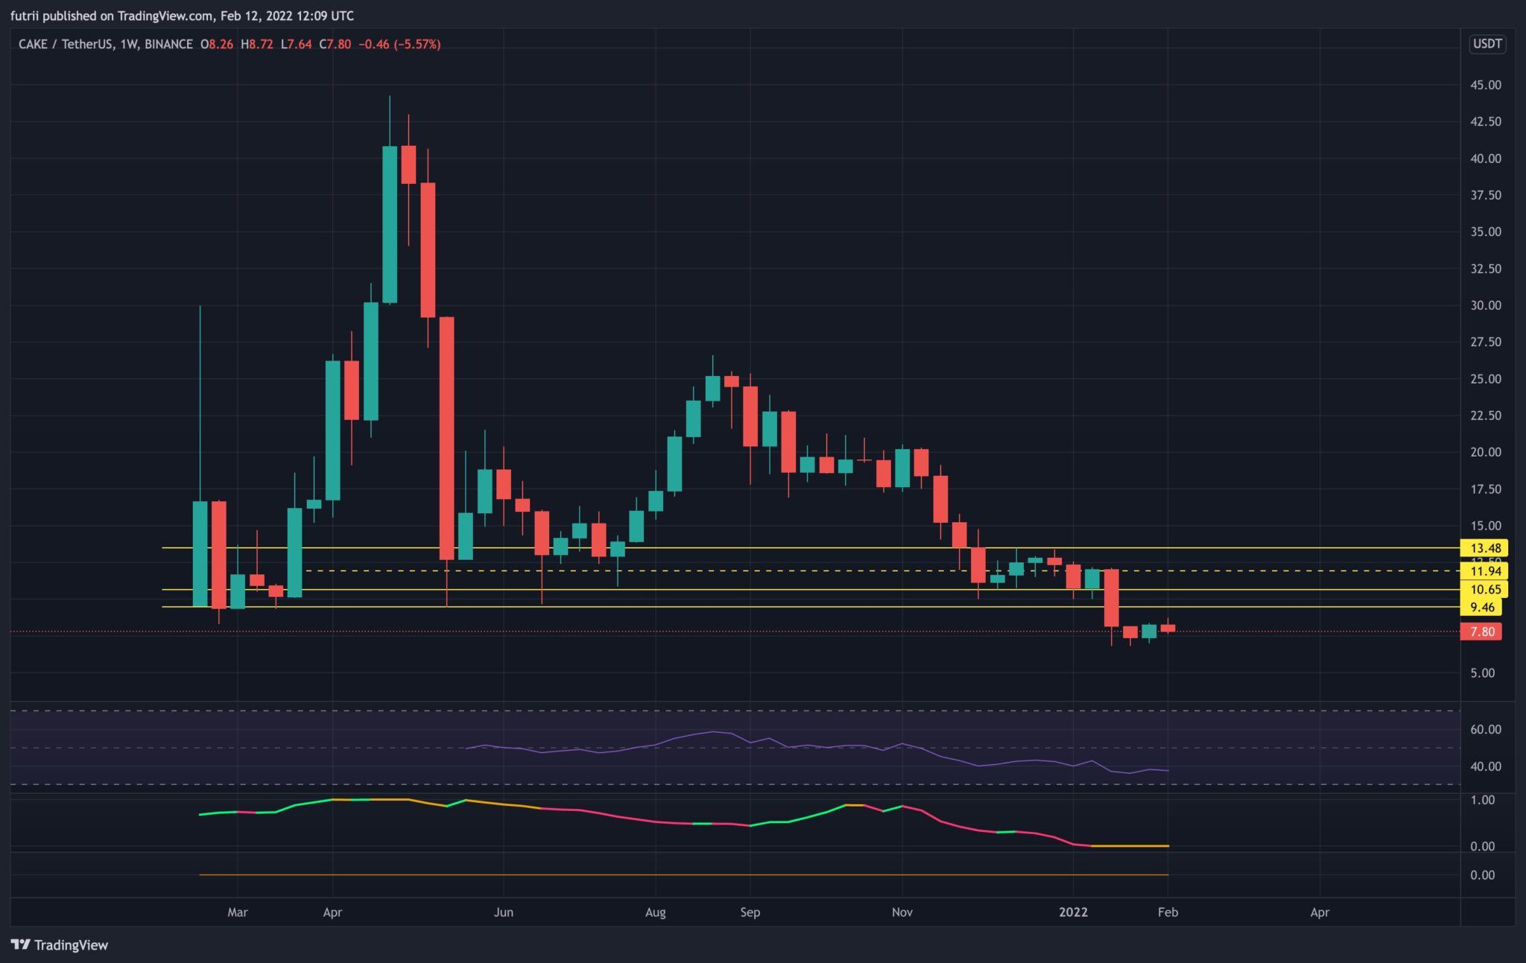1526x963 pixels.
Task: Click the 9.46 yellow price label
Action: click(x=1481, y=607)
